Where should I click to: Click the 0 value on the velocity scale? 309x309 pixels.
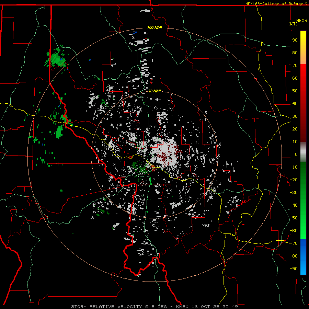(296, 154)
